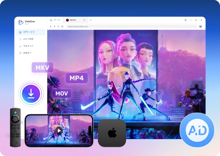Select the MOV format badge
The height and width of the screenshot is (156, 220).
pos(62,93)
